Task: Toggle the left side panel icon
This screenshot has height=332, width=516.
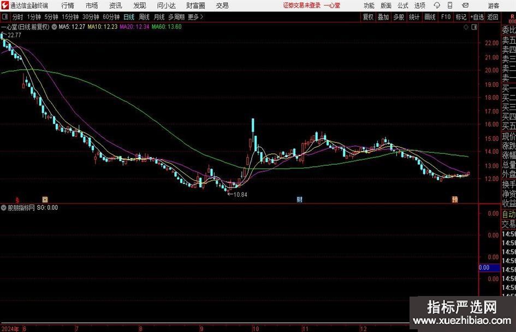Action: (5, 17)
